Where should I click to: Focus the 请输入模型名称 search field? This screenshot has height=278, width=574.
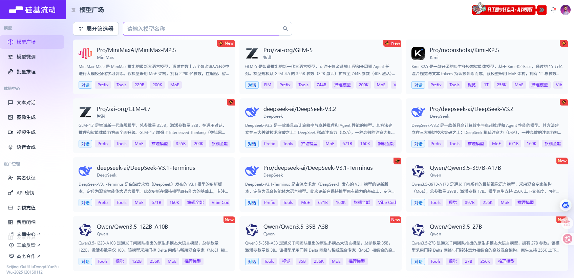tap(201, 29)
